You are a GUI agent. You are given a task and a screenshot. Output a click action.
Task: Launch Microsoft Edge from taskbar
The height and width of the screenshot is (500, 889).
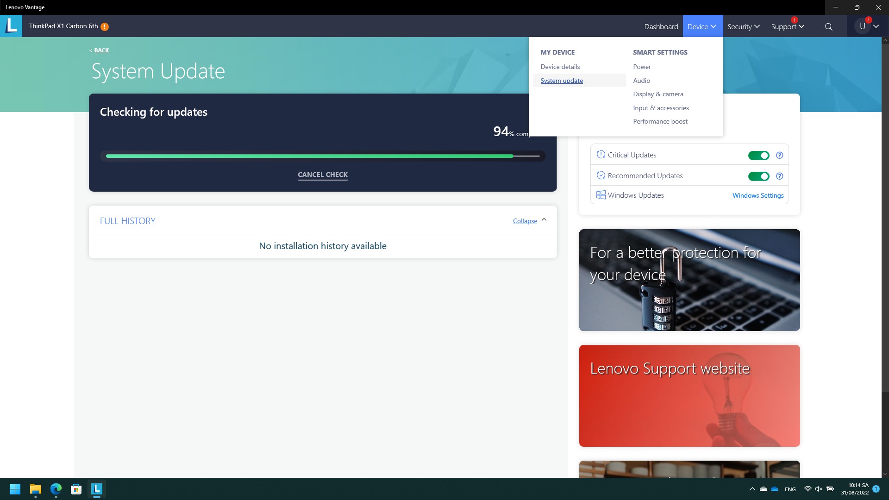click(56, 489)
